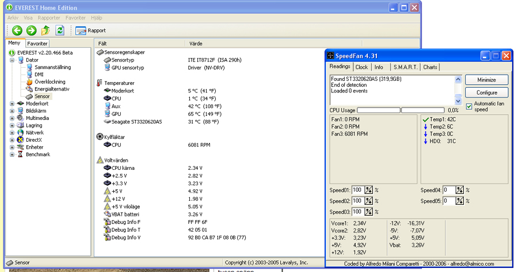Refresh the EVEREST sensor page
Screen dimensions: 518x272
click(60, 30)
